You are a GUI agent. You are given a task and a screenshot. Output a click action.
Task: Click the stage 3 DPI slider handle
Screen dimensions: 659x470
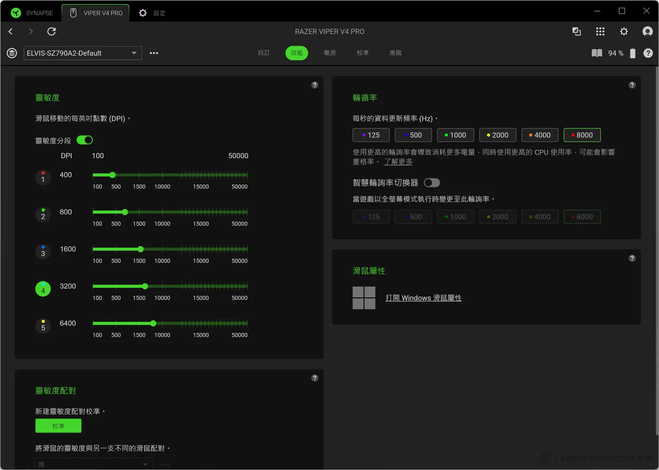click(140, 249)
